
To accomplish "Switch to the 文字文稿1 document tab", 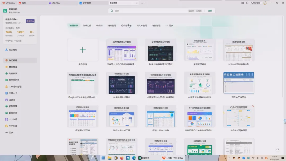I will point(93,3).
